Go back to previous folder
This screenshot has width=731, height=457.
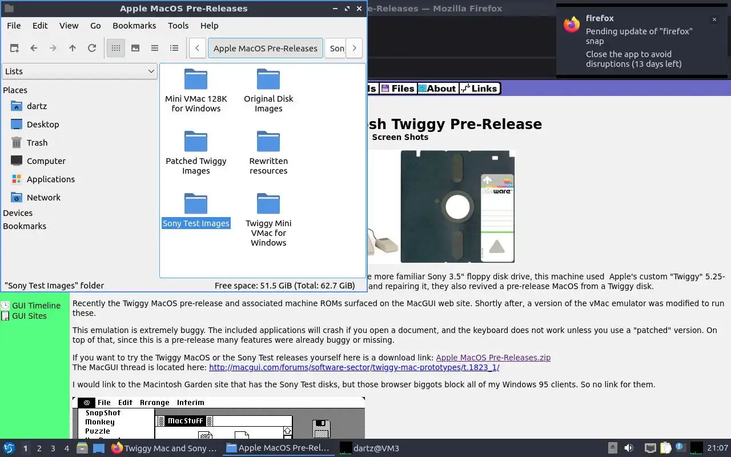pos(34,49)
